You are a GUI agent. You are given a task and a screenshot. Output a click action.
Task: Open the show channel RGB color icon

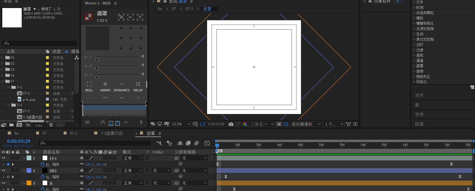pyautogui.click(x=245, y=124)
